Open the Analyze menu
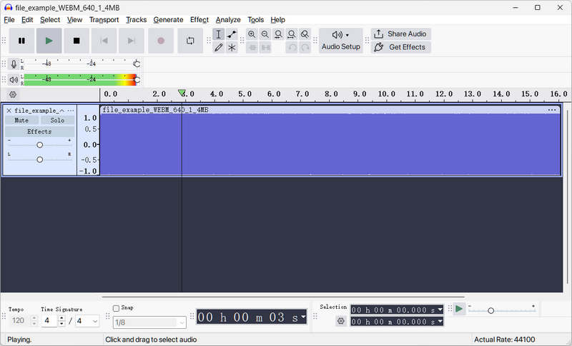572x346 pixels. click(x=228, y=20)
